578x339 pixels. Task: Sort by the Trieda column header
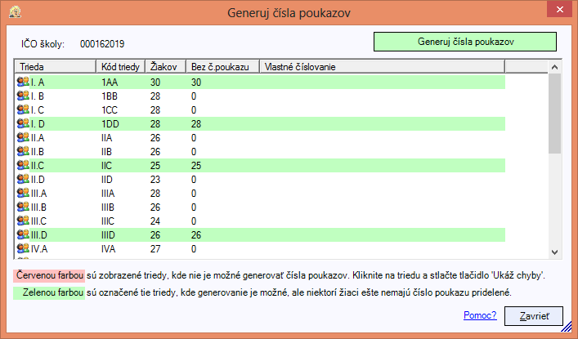56,67
